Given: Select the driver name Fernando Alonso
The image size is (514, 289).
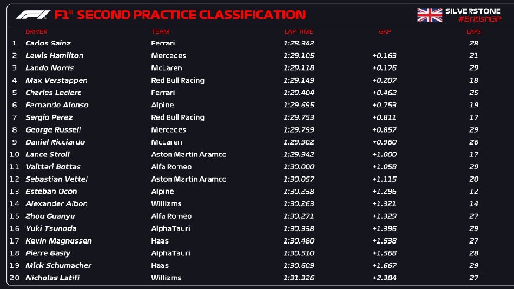Looking at the screenshot, I should [x=57, y=105].
